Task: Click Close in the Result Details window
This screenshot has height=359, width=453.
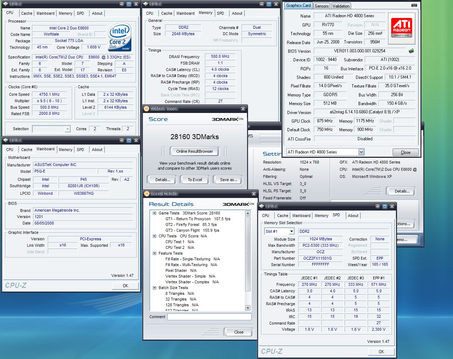Action: 239,332
